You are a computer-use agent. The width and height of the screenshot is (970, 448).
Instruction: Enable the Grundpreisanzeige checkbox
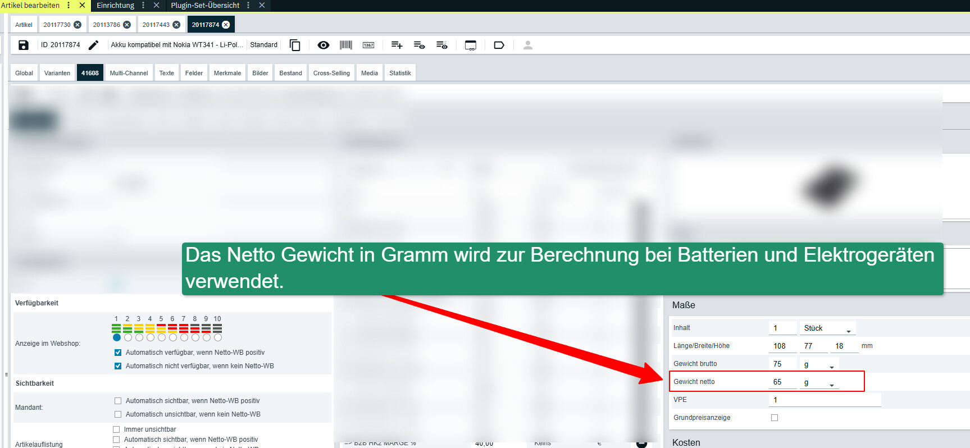[775, 418]
